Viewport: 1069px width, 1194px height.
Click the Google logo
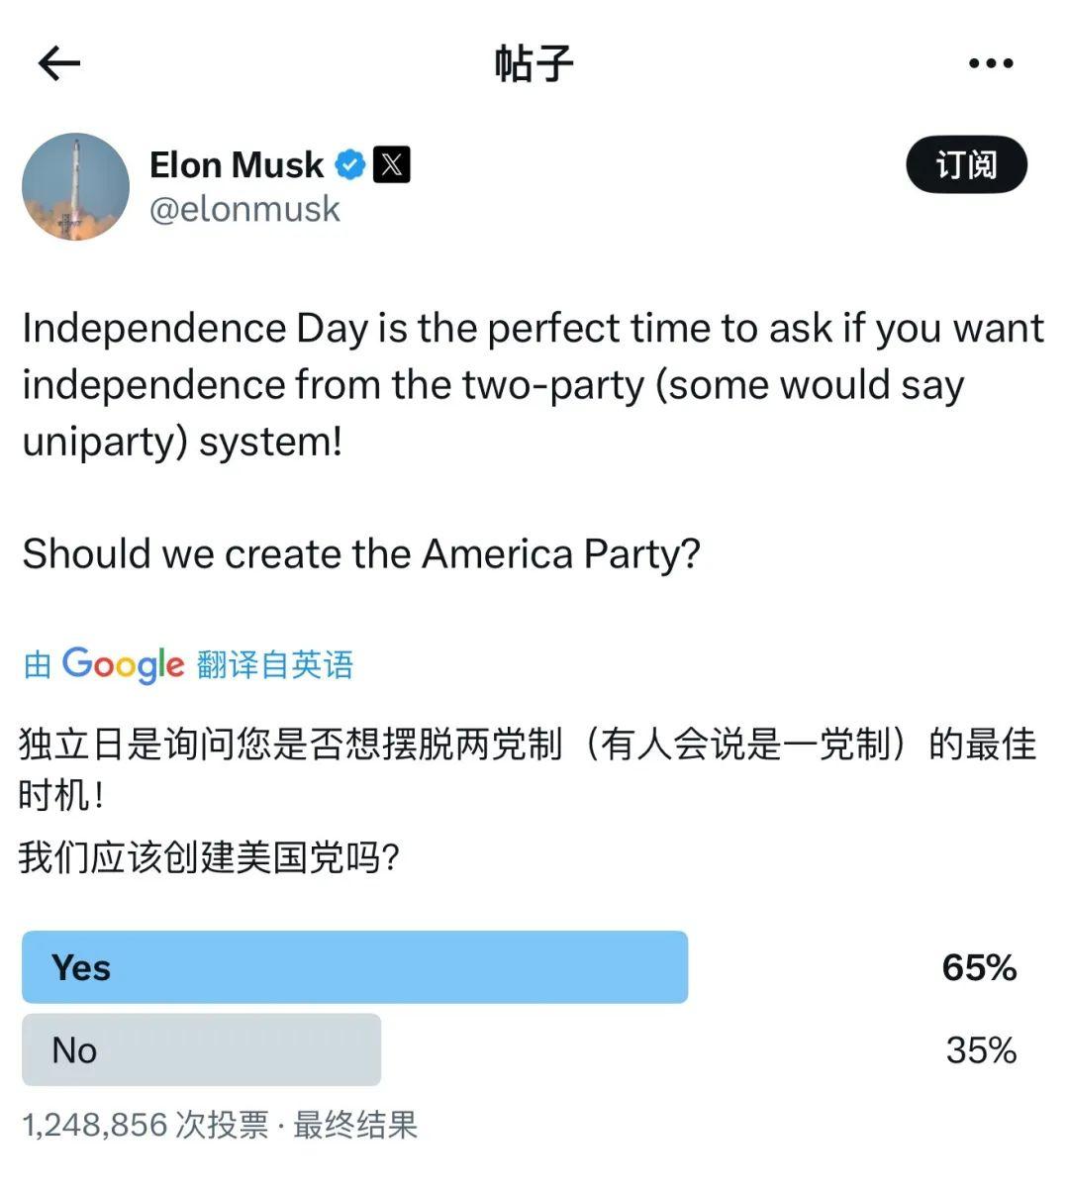click(x=123, y=664)
